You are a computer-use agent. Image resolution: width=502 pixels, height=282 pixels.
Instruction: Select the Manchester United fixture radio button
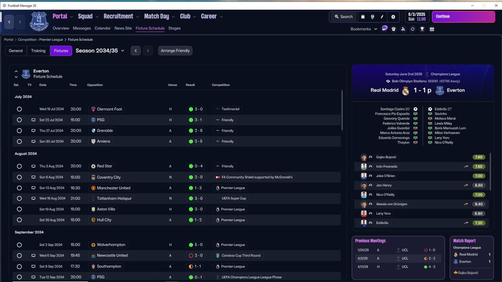tap(19, 188)
